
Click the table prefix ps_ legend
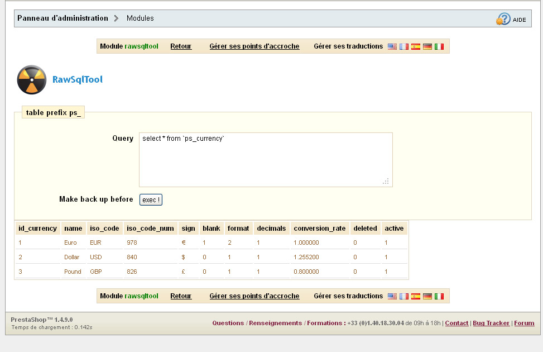(54, 112)
